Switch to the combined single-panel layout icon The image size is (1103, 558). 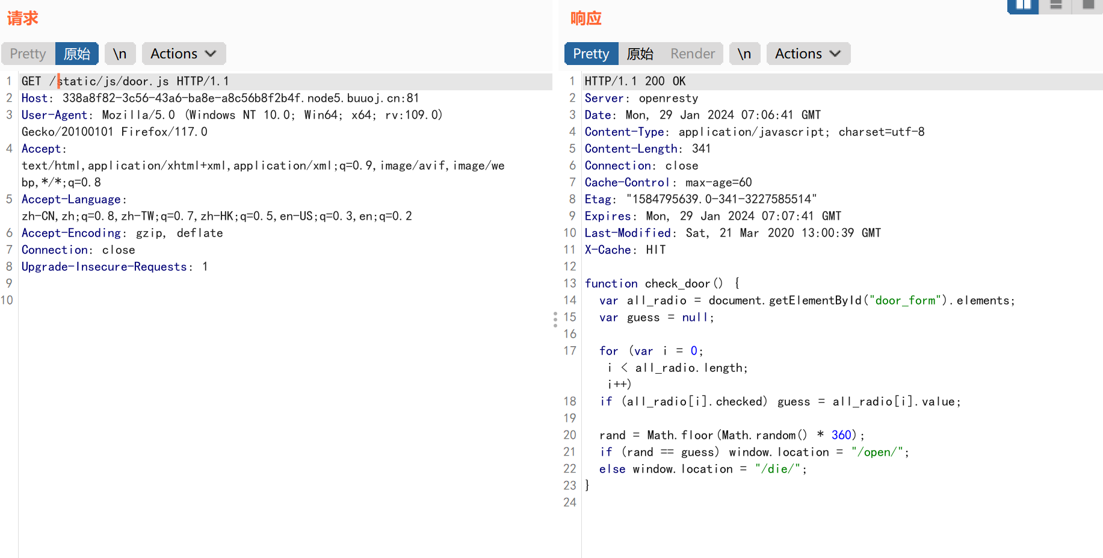tap(1088, 5)
